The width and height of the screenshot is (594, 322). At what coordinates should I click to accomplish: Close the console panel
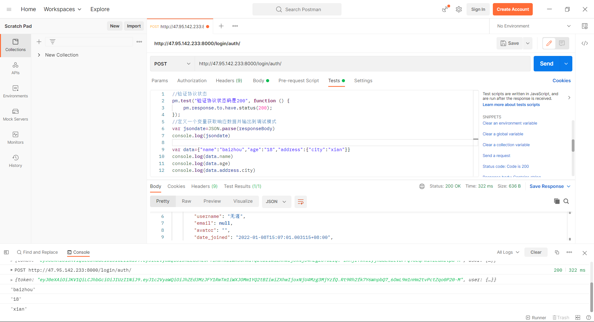point(585,253)
